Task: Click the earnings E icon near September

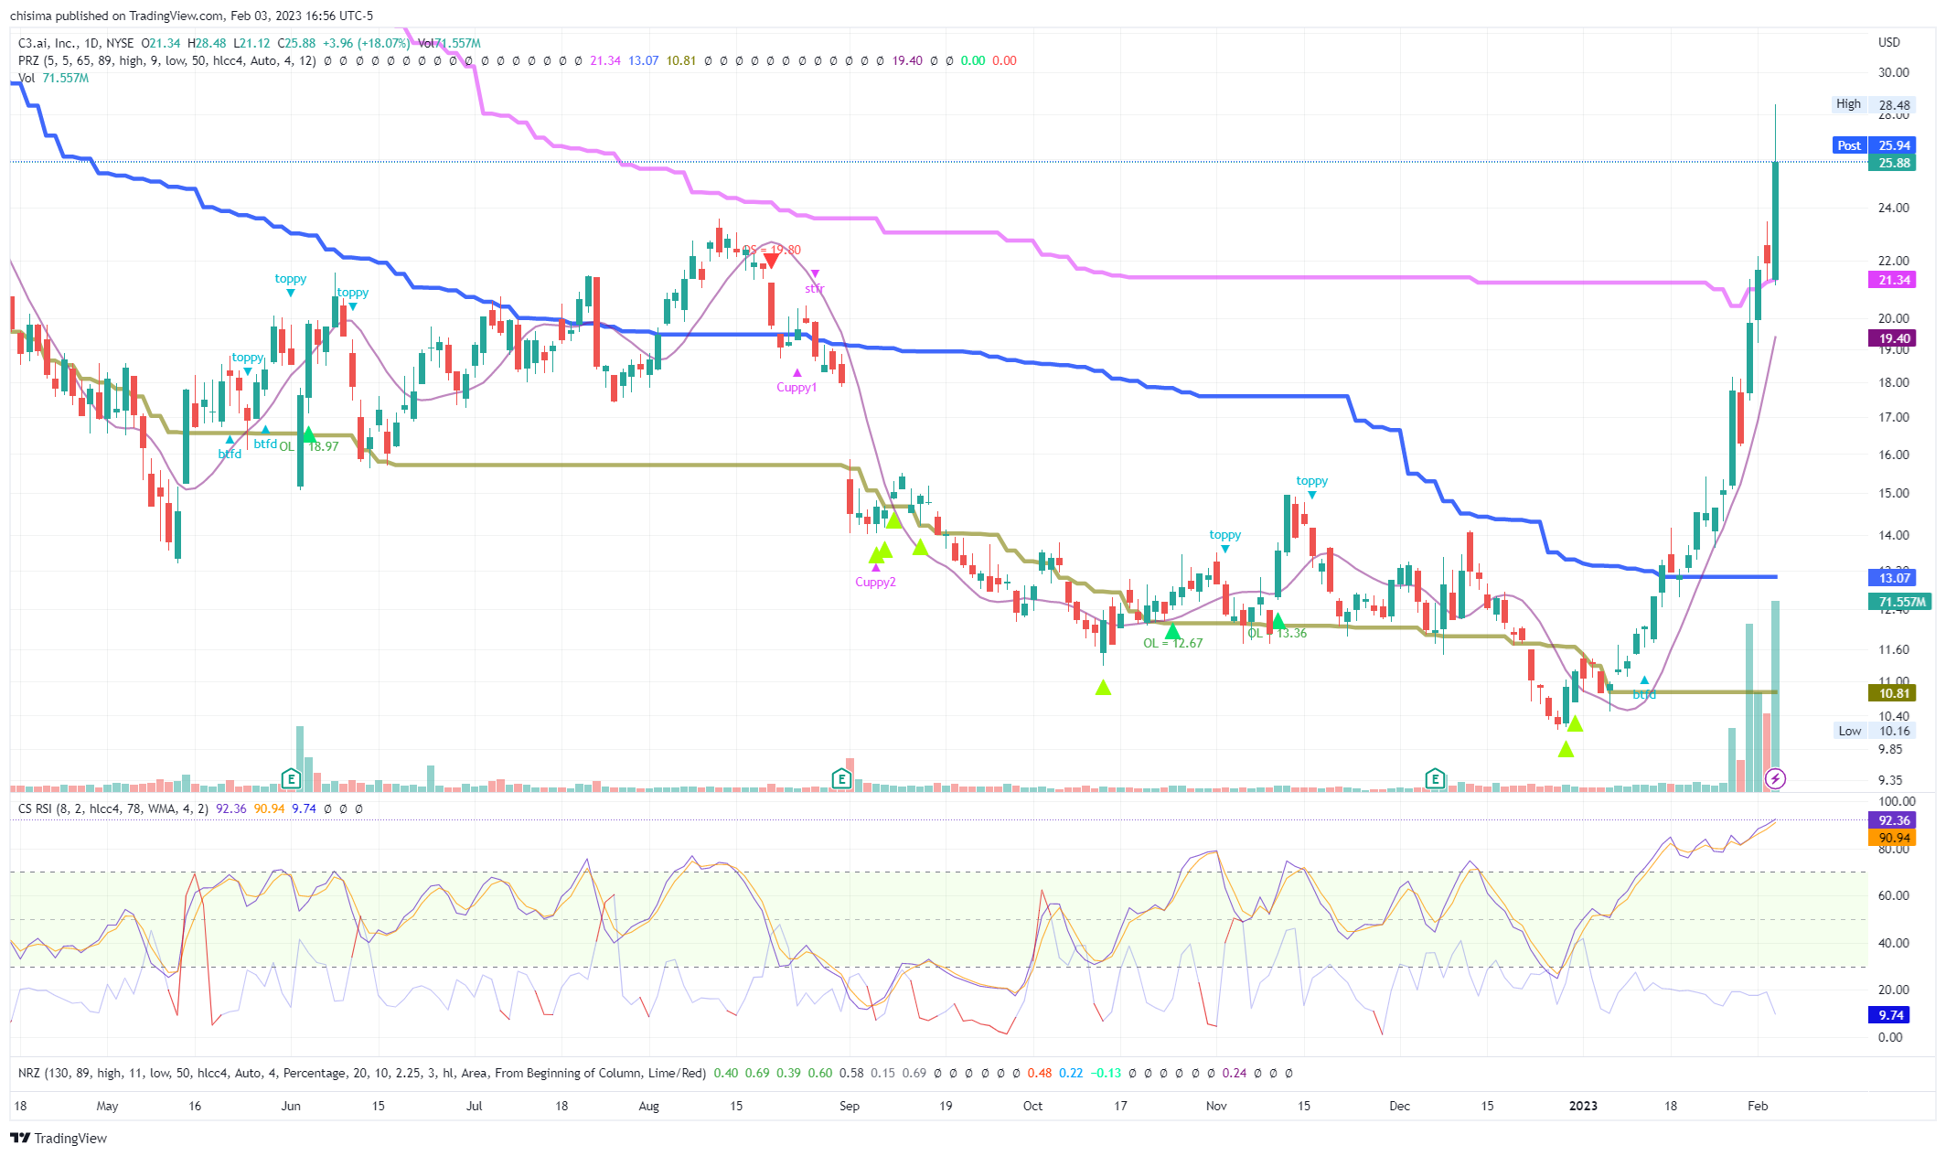Action: point(841,779)
